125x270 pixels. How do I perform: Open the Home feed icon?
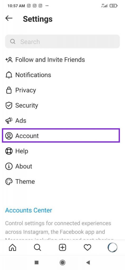click(x=12, y=248)
